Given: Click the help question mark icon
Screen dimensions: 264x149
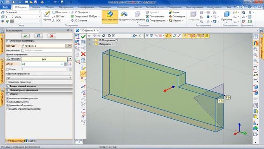Looking at the screenshot, I should click(243, 7).
